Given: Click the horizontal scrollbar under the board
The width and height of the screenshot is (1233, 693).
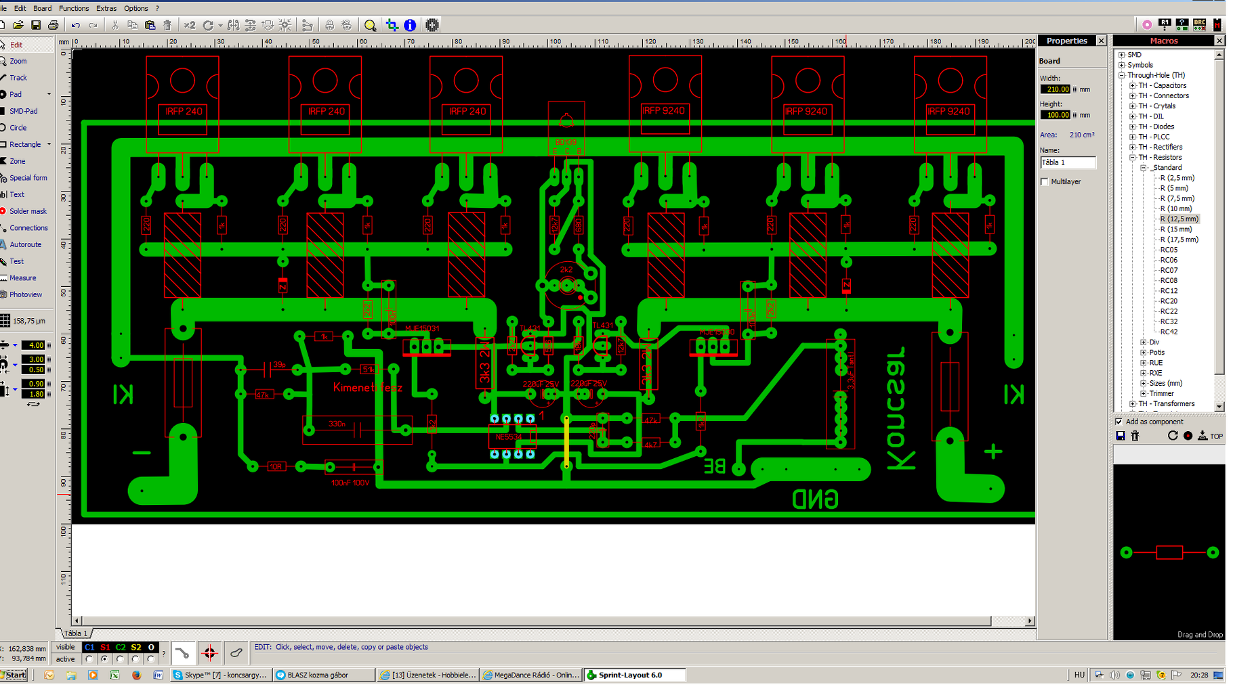Looking at the screenshot, I should [x=552, y=621].
